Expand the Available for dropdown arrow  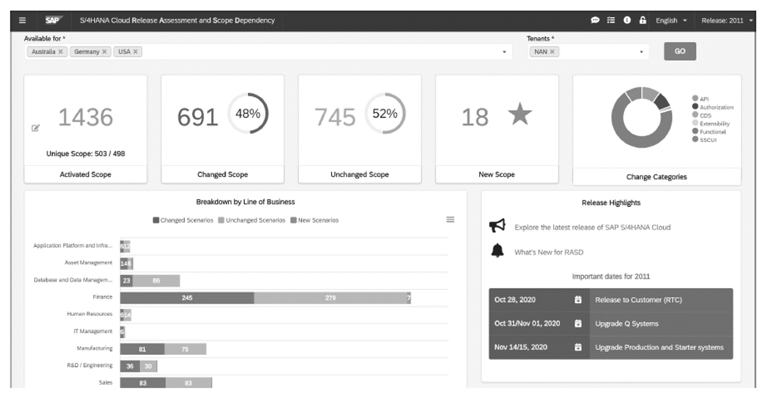coord(504,52)
